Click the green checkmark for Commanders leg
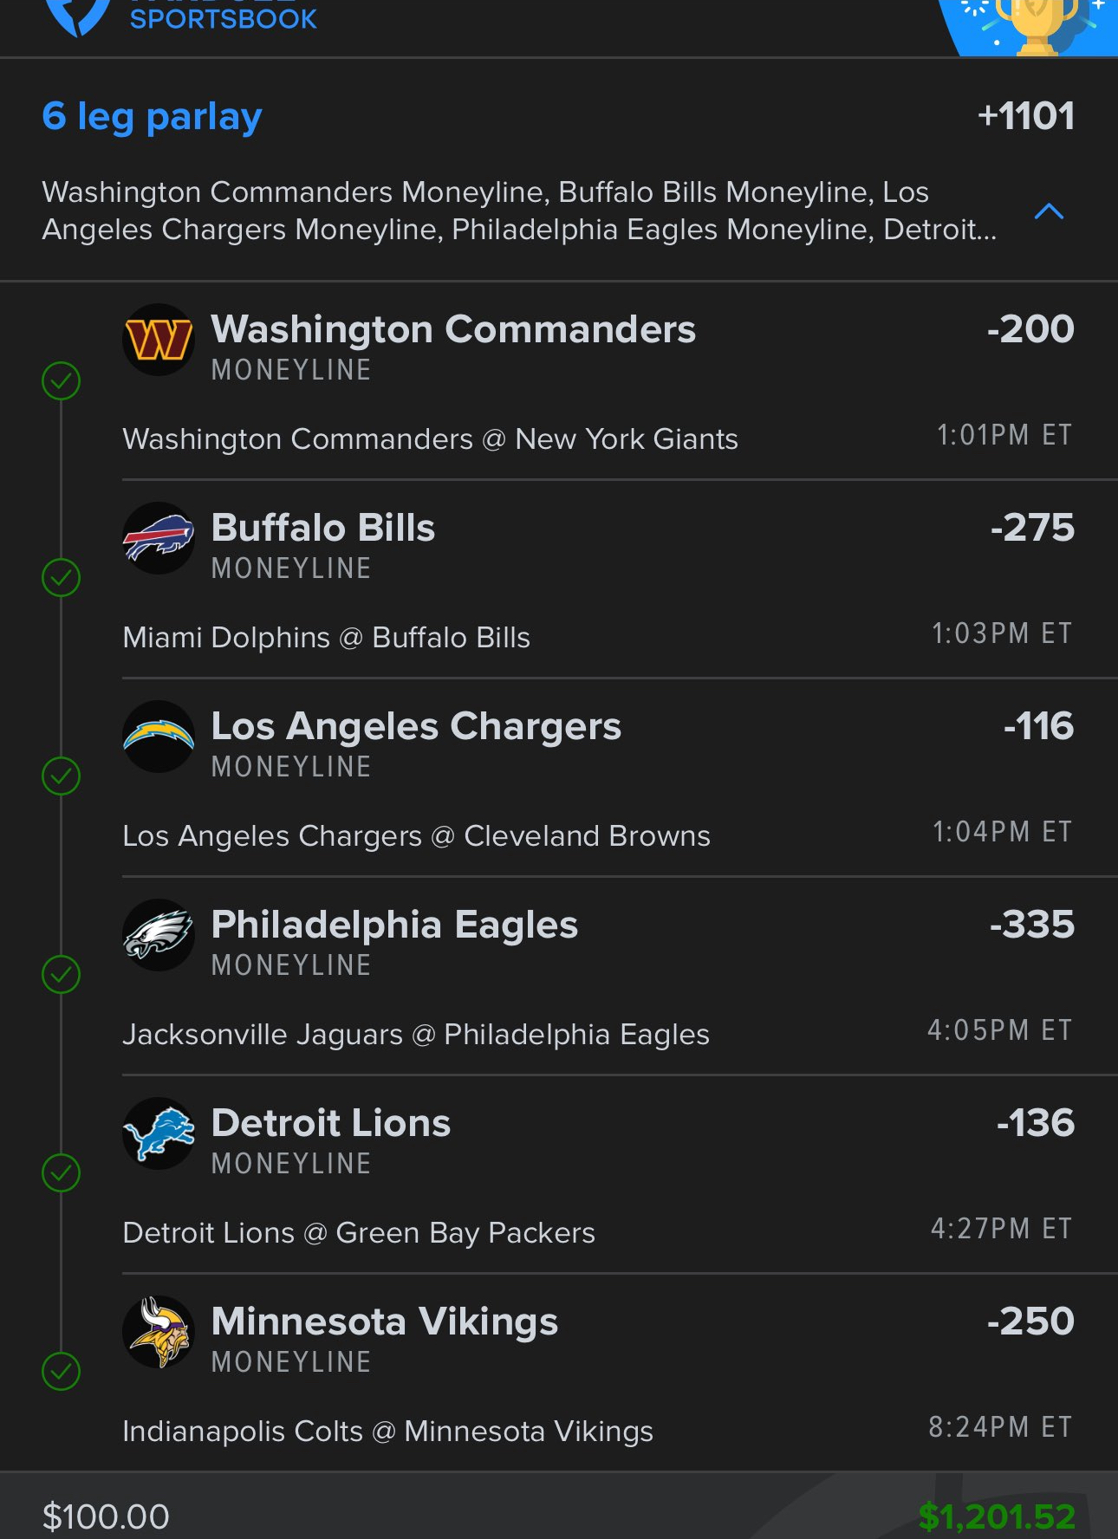The image size is (1118, 1539). click(x=62, y=380)
